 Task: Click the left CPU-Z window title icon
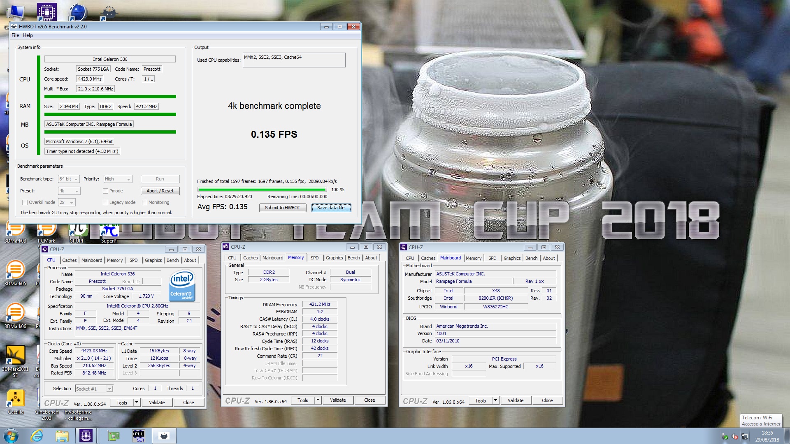[x=45, y=249]
